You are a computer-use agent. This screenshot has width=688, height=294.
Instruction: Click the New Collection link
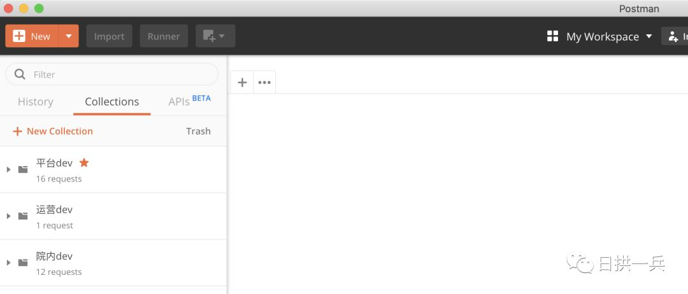click(x=53, y=131)
